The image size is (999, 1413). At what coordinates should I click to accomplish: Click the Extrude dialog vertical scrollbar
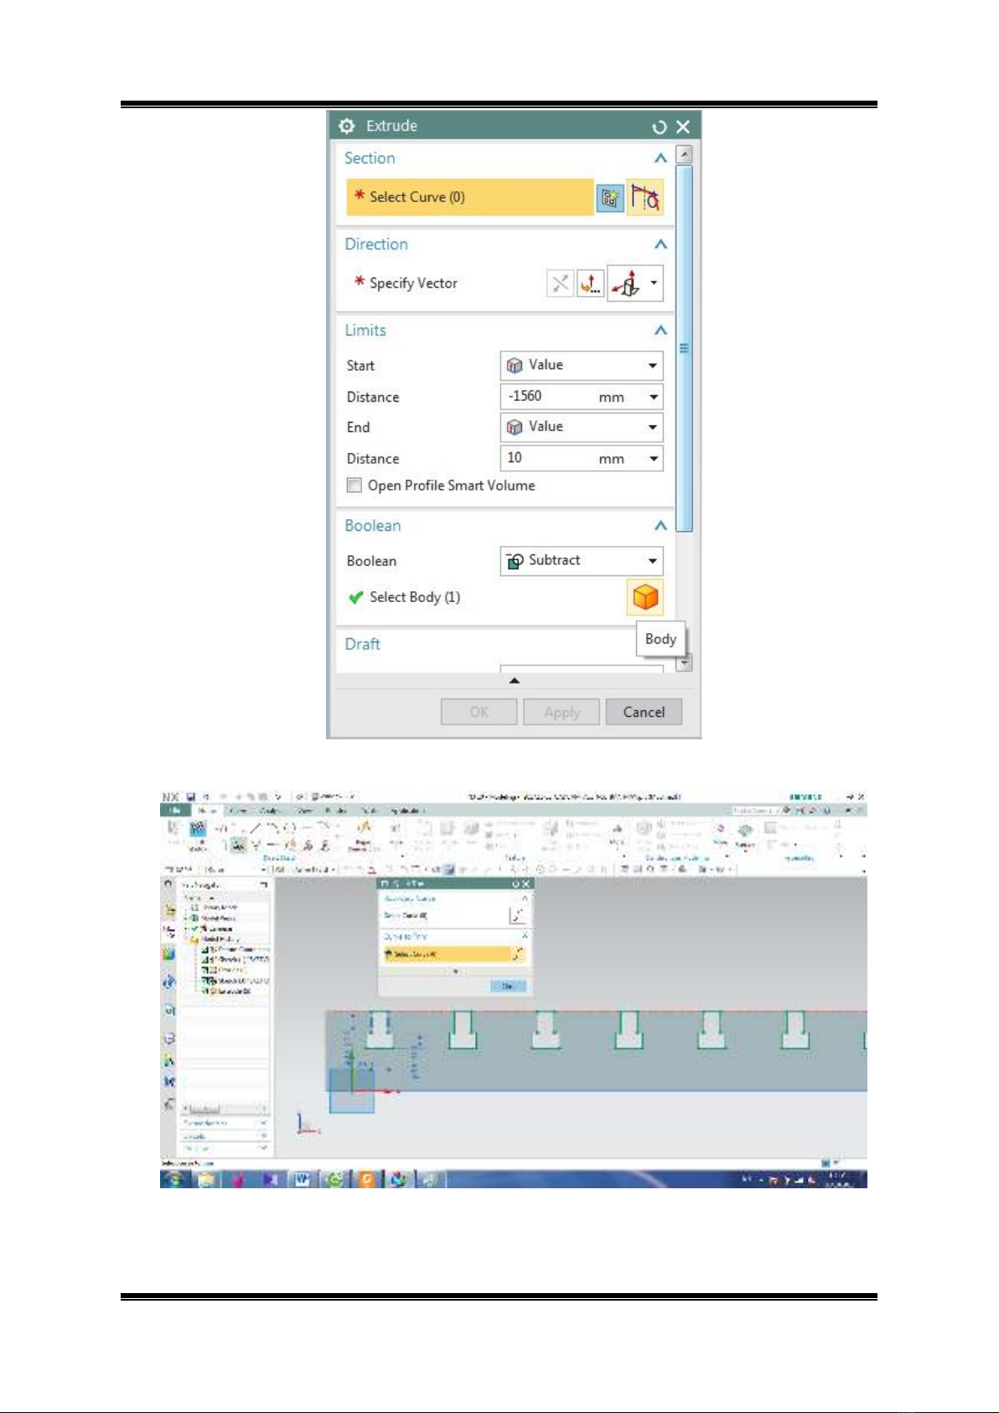[684, 348]
